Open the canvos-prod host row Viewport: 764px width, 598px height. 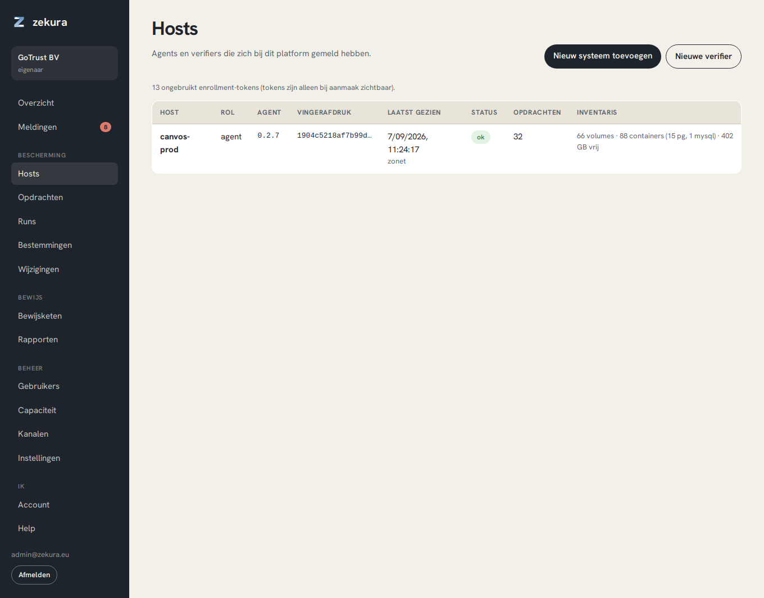(447, 149)
